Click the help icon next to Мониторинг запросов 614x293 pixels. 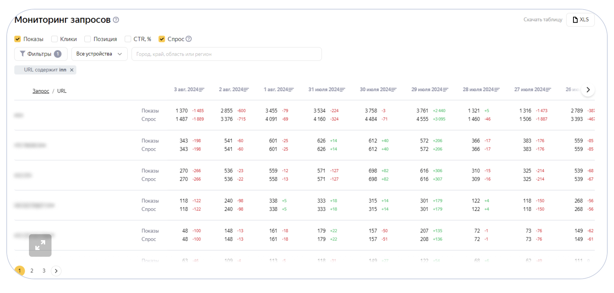tap(116, 20)
